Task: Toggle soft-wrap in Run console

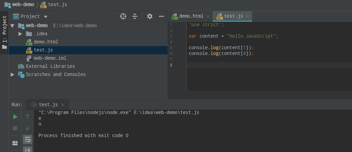Action: click(x=28, y=140)
